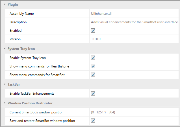Click the current window position value
Screen dimensions: 180x127
coord(103,112)
